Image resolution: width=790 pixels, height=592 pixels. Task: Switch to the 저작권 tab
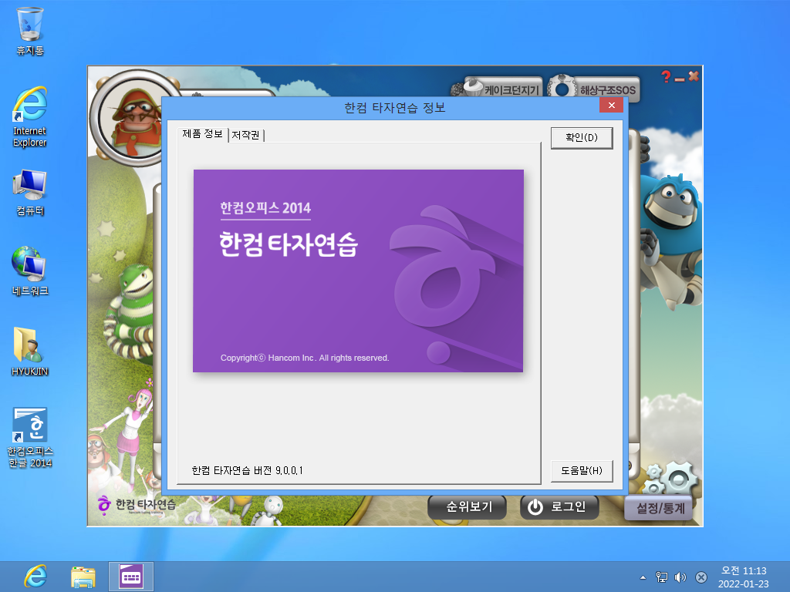point(246,135)
